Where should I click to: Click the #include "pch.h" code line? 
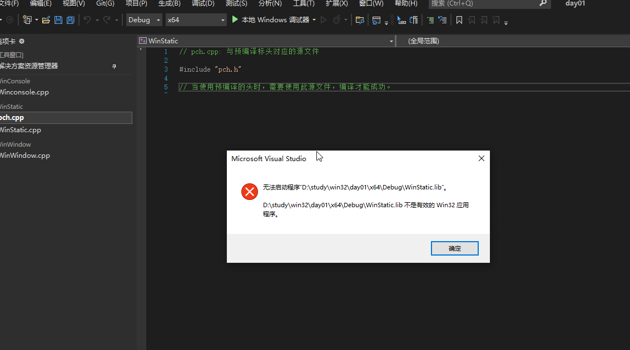click(x=210, y=69)
